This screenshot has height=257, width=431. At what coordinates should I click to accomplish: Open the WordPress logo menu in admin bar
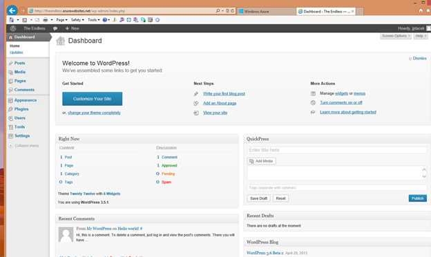(x=13, y=28)
